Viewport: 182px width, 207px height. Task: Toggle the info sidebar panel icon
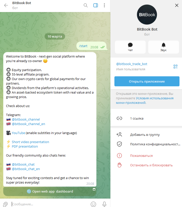[96, 5]
